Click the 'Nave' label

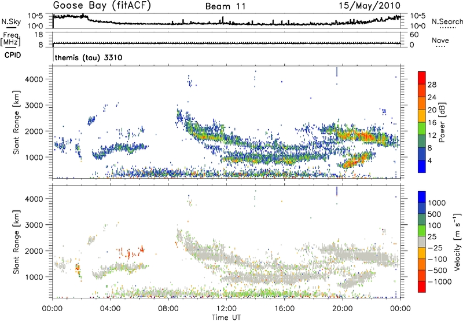click(440, 41)
